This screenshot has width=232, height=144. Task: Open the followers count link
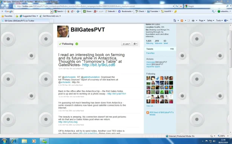(x=158, y=42)
